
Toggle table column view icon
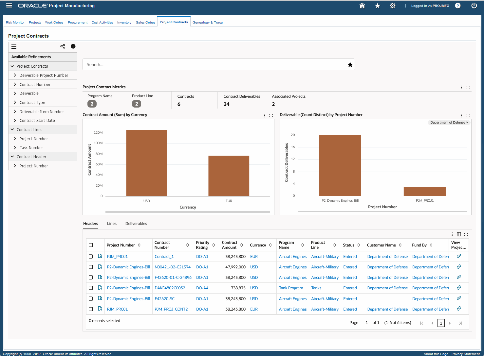click(459, 234)
